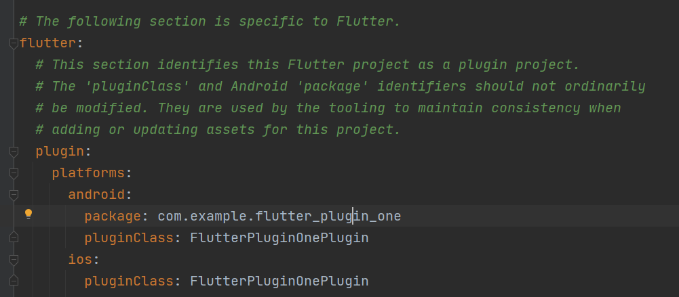Image resolution: width=679 pixels, height=297 pixels.
Task: Collapse the platforms block fold marker
Action: pos(14,173)
